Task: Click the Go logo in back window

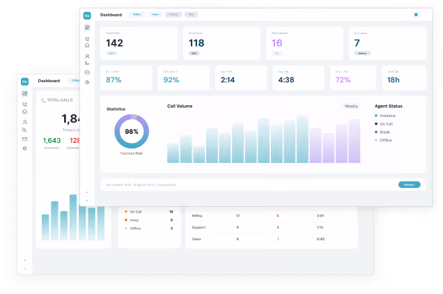Action: pos(24,82)
